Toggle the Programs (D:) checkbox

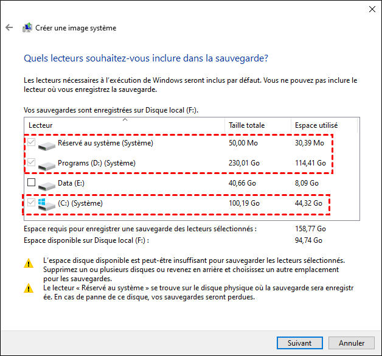point(31,162)
